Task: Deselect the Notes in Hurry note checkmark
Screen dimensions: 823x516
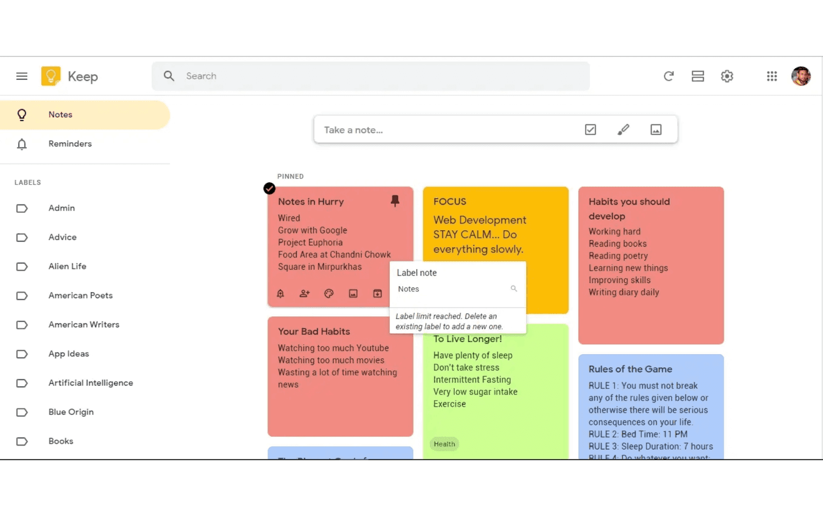Action: (x=269, y=189)
